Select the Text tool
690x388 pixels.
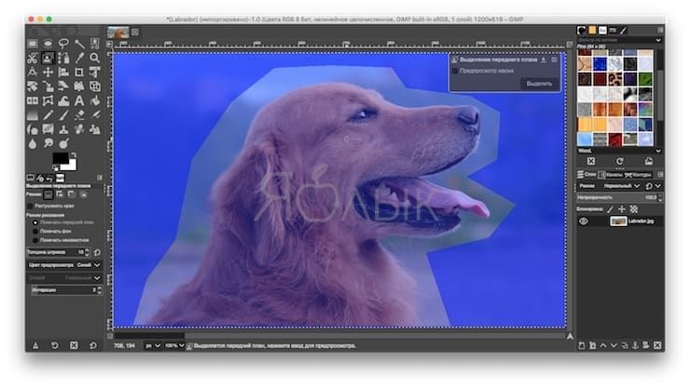point(79,100)
